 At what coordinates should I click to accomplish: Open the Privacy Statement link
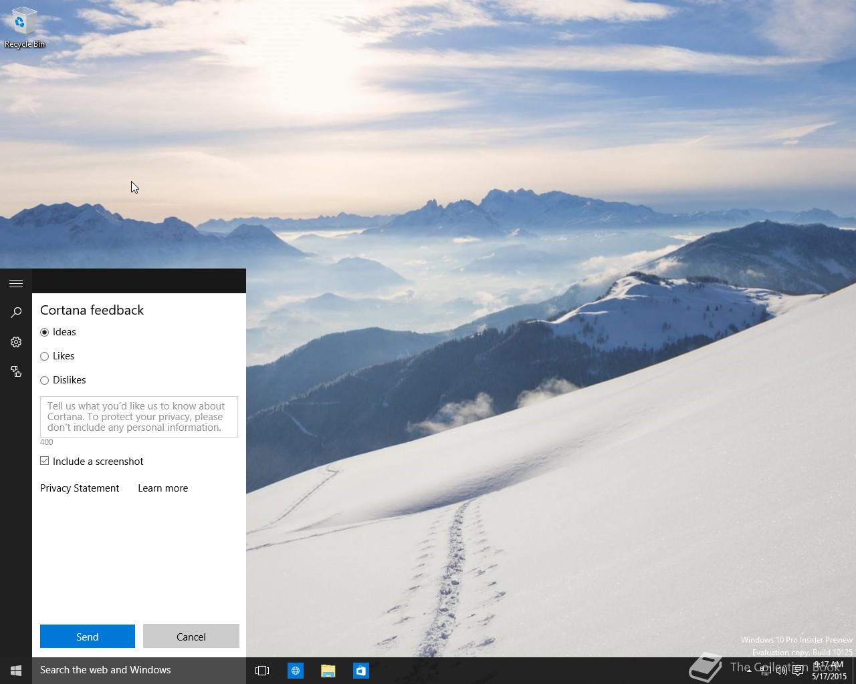tap(80, 488)
